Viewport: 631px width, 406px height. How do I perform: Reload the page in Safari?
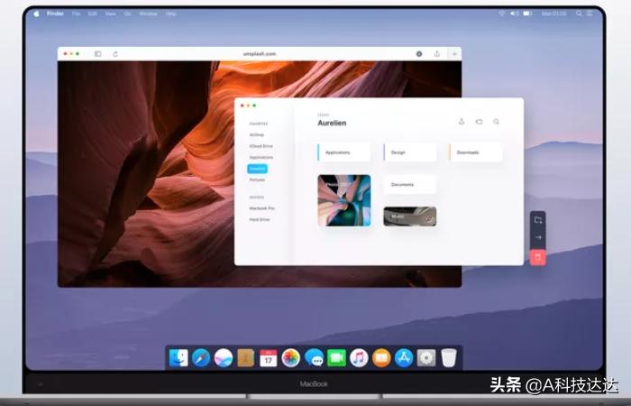click(x=115, y=53)
